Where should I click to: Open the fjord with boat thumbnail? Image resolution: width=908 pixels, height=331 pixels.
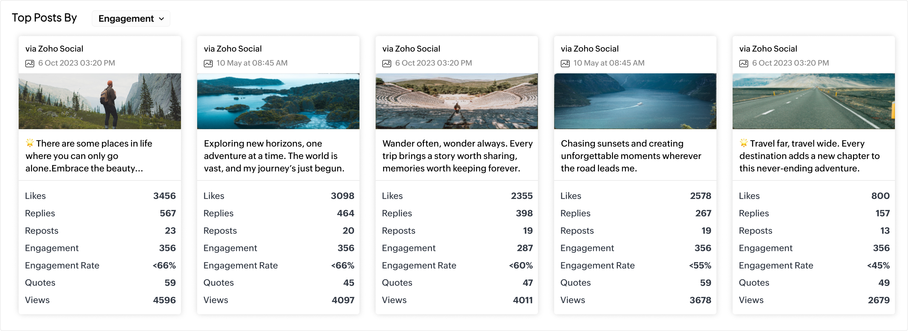coord(635,101)
